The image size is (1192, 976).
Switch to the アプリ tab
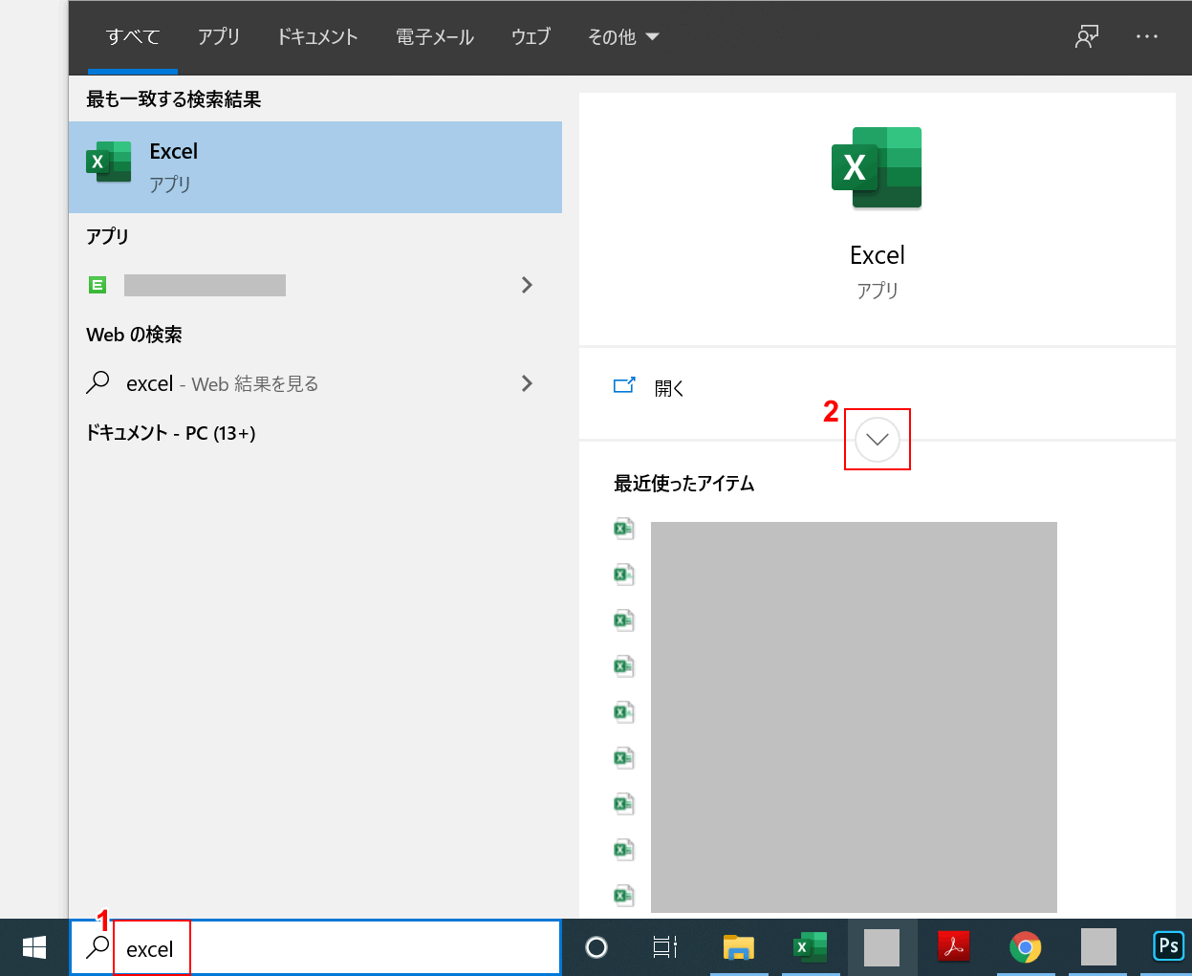click(x=219, y=36)
